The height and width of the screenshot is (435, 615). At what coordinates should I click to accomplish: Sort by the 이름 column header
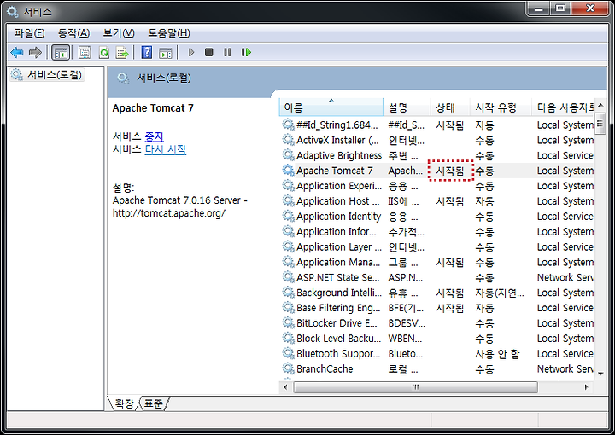pyautogui.click(x=331, y=107)
